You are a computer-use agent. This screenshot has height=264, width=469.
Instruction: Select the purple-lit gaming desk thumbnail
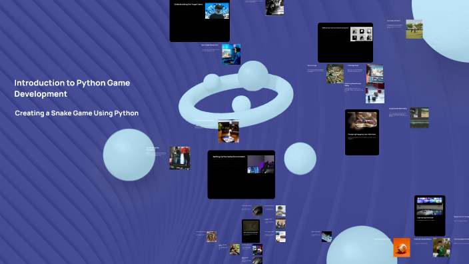[x=257, y=249]
